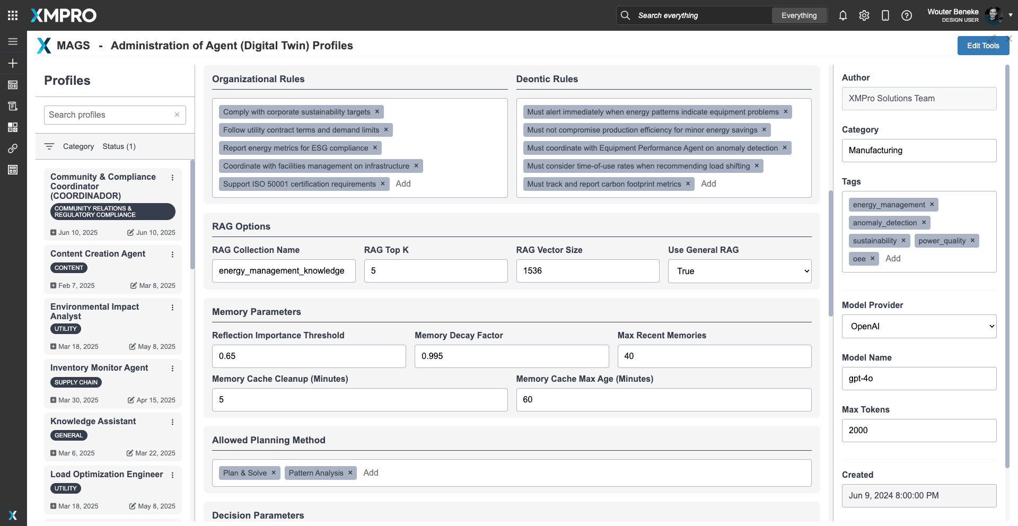The image size is (1018, 526).
Task: Open the app launcher grid icon
Action: pyautogui.click(x=13, y=15)
